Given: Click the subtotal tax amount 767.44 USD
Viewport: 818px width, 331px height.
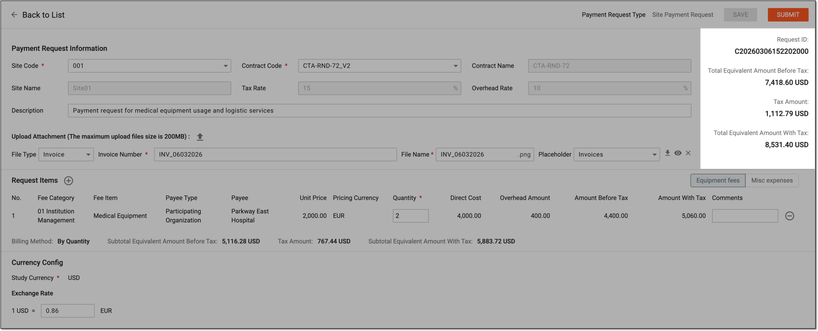Looking at the screenshot, I should (x=334, y=242).
